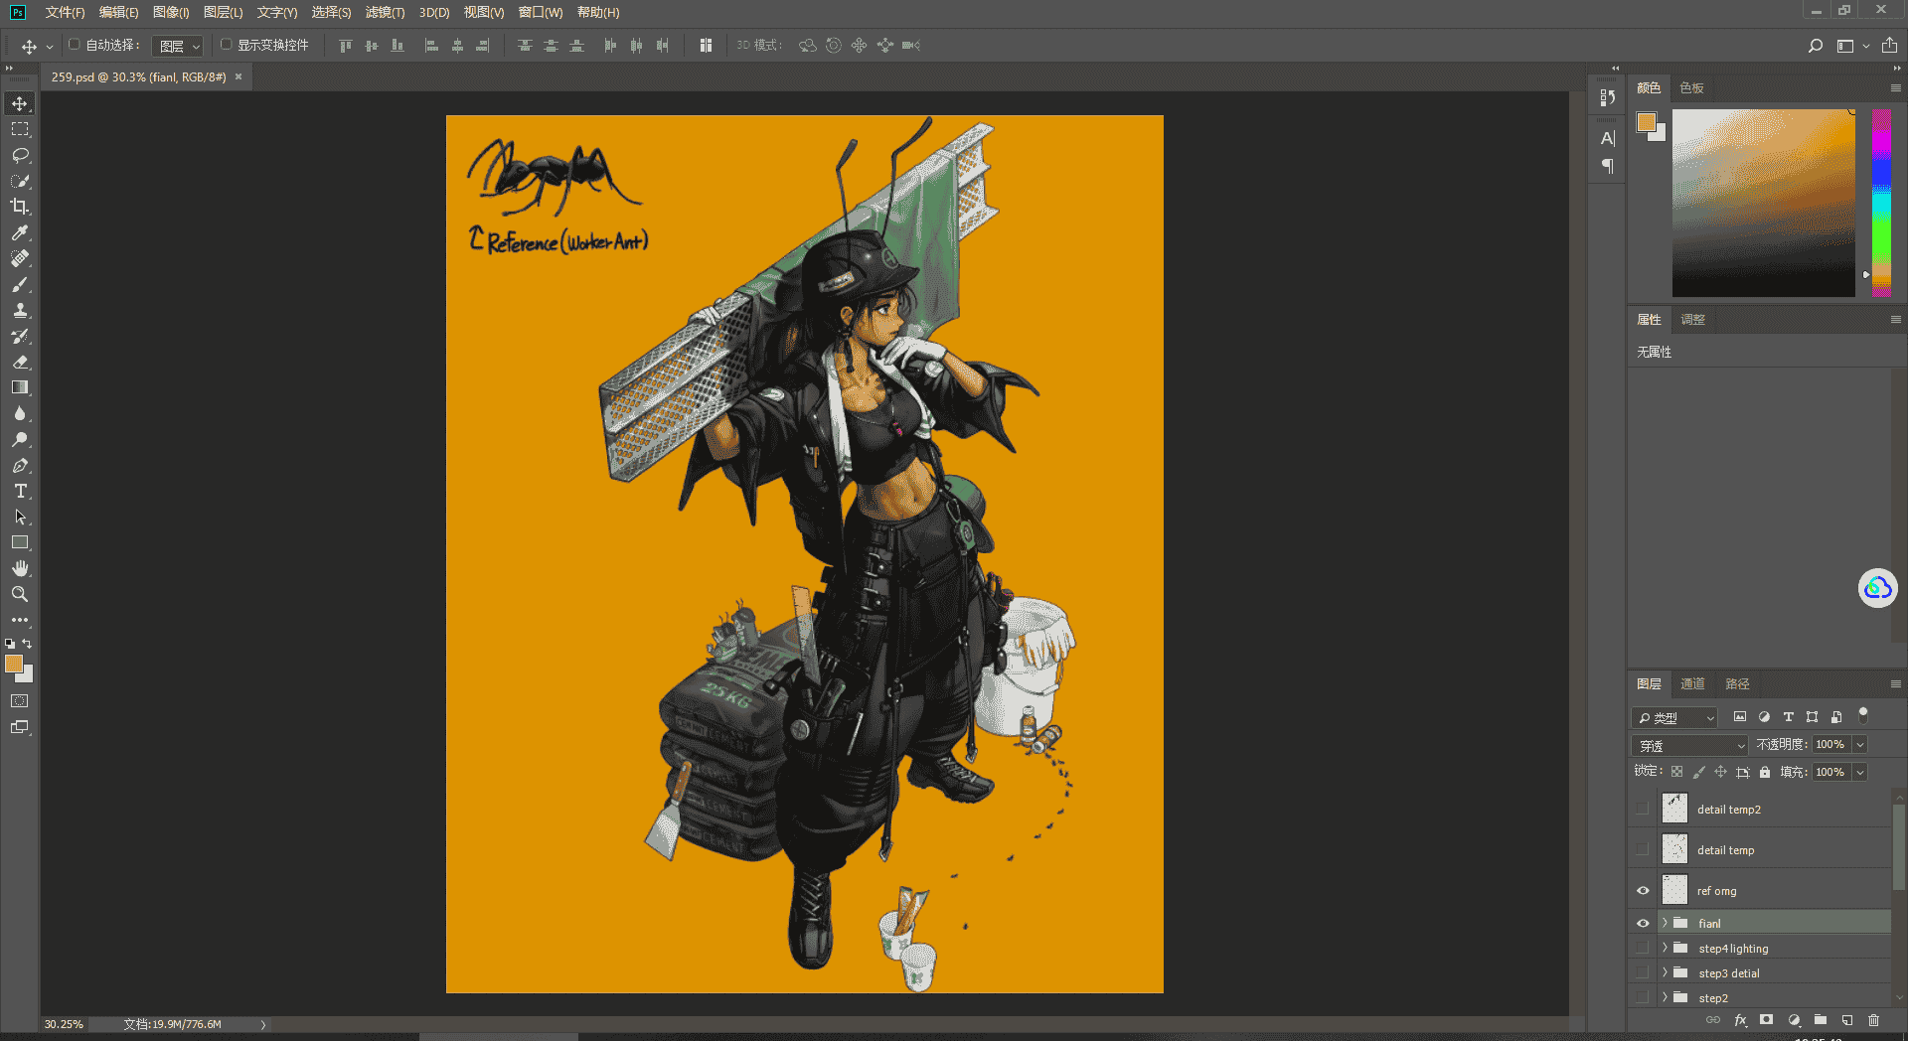
Task: Click the zoom percentage field 30.25%
Action: (x=64, y=1024)
